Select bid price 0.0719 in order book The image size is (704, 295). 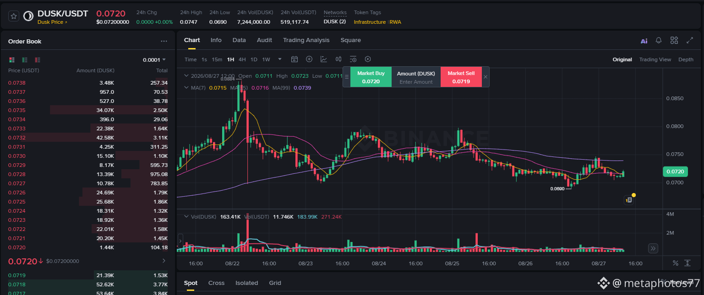pyautogui.click(x=16, y=275)
